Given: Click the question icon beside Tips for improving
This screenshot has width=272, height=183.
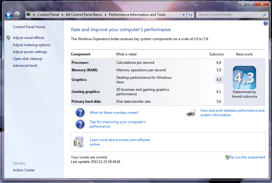Looking at the screenshot, I should click(80, 124).
